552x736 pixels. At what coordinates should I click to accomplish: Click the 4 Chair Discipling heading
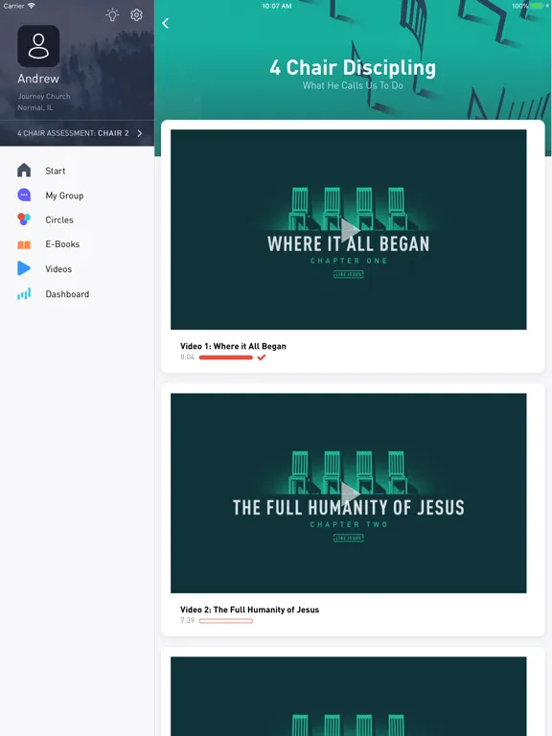(x=353, y=68)
